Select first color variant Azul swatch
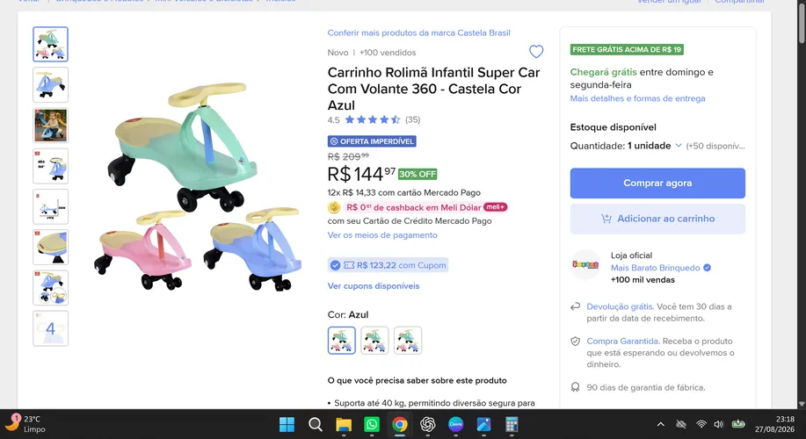 [x=342, y=341]
